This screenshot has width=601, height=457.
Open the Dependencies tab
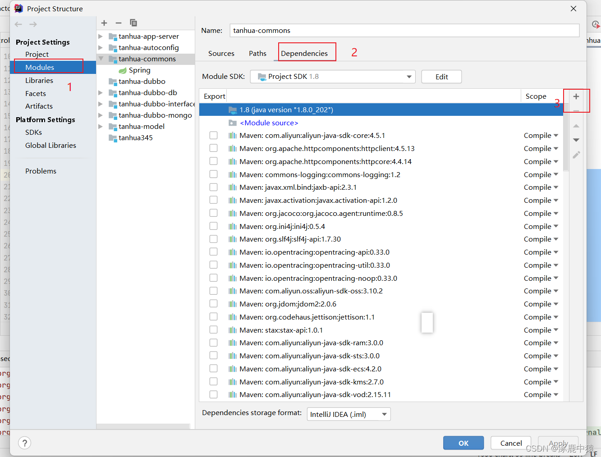(304, 53)
